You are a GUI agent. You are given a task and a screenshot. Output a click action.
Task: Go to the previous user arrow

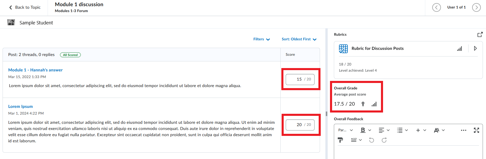(436, 7)
